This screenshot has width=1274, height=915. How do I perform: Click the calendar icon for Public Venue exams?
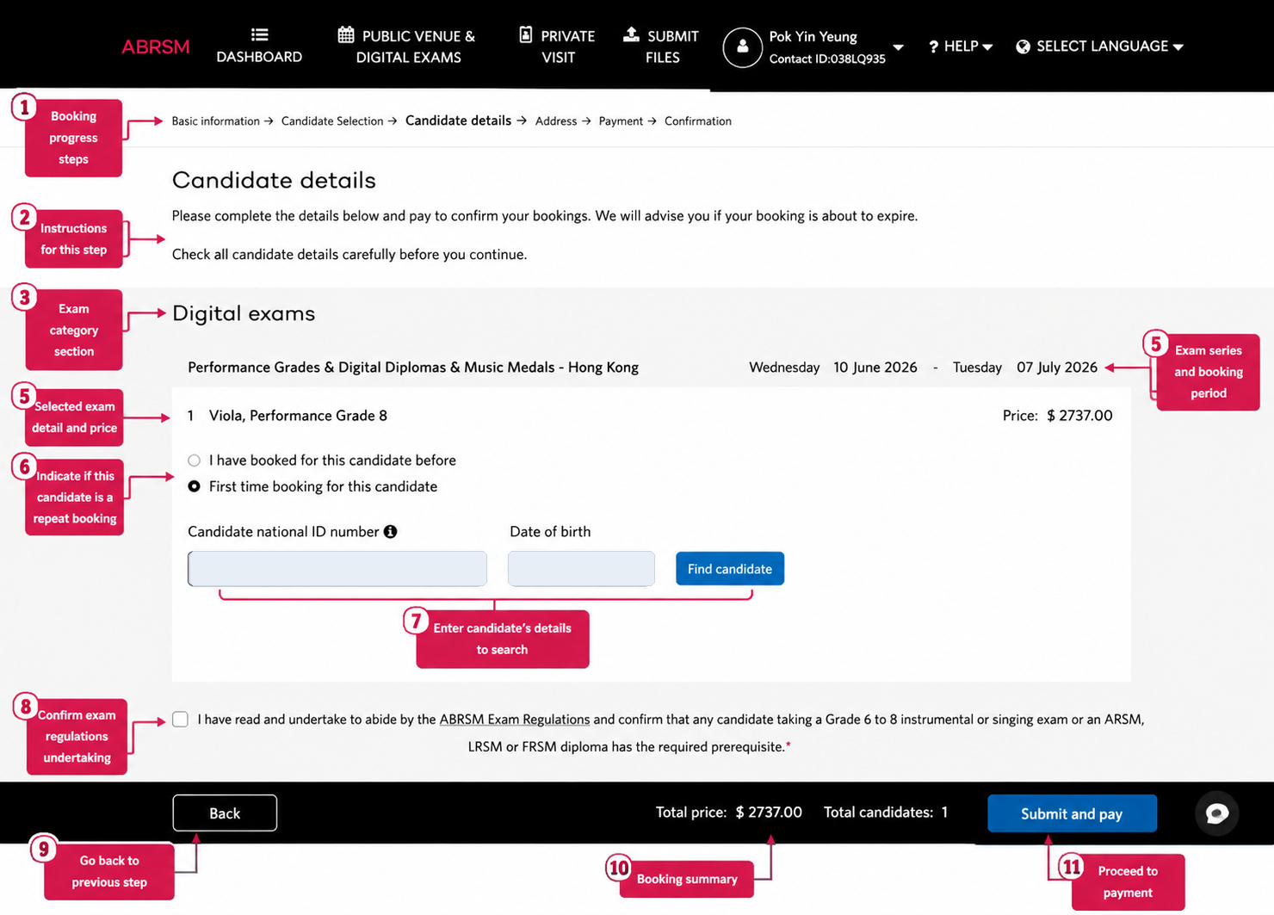[346, 34]
